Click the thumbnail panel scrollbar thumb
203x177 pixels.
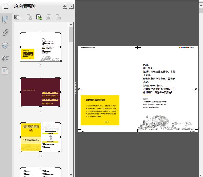pyautogui.click(x=71, y=34)
